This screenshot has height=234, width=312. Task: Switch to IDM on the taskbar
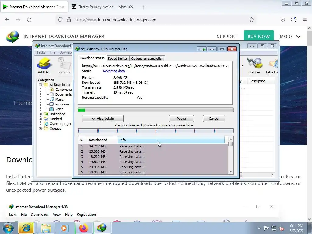(102, 228)
